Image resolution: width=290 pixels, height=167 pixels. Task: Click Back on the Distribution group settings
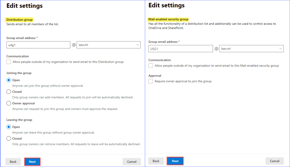pos(13,162)
